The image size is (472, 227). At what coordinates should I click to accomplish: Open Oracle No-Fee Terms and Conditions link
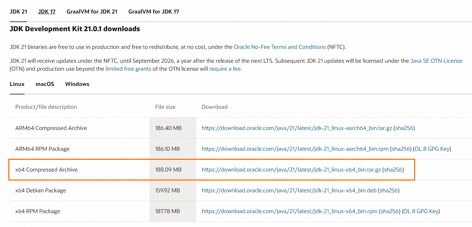pyautogui.click(x=280, y=47)
